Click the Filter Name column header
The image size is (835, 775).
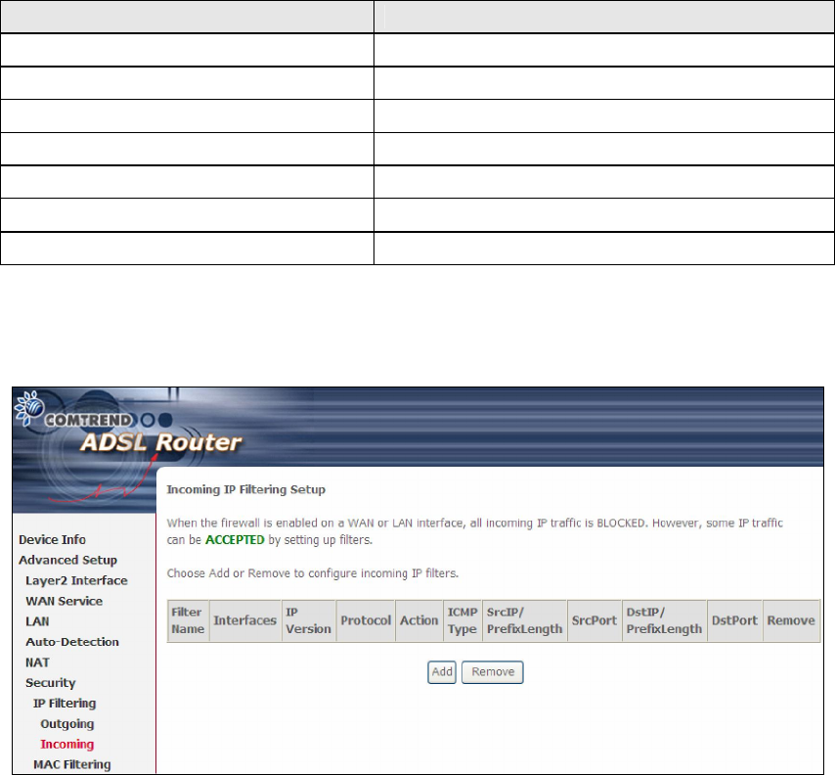point(188,620)
